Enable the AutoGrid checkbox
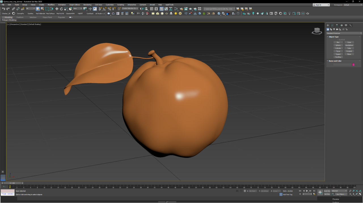This screenshot has height=203, width=363. point(338,40)
